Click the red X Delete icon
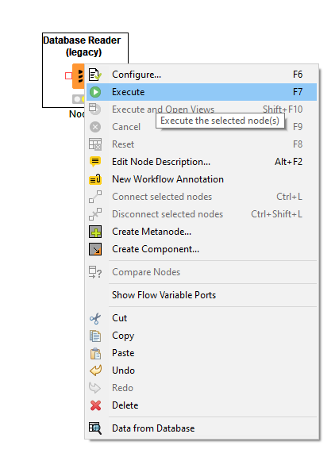 (x=95, y=405)
